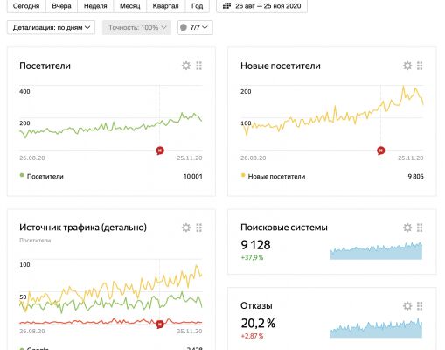Choose the Год period
Screen dimensions: 445x350
[197, 6]
